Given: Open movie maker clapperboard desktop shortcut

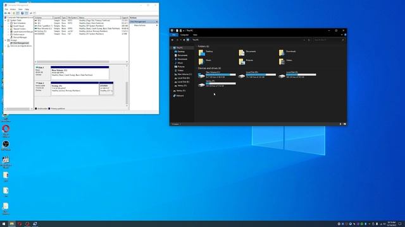Looking at the screenshot, I should (6, 162).
